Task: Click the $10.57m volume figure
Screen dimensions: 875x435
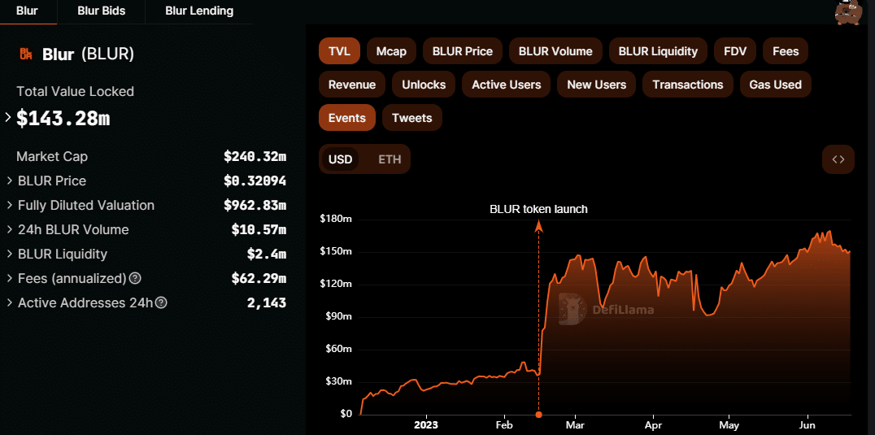Action: (259, 230)
